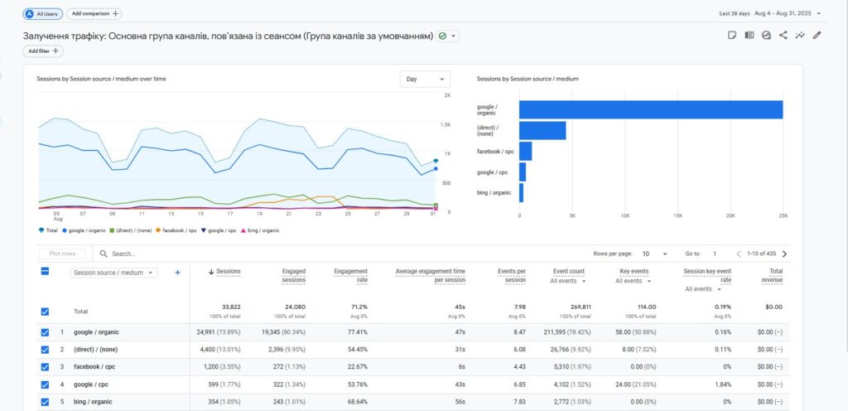Click the pencil customize report icon
The height and width of the screenshot is (411, 848).
817,36
